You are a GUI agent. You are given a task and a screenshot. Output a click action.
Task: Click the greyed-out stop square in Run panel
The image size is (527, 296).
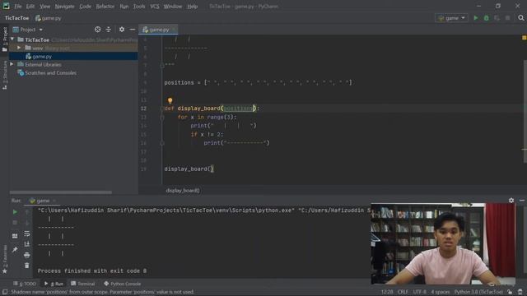[15, 223]
